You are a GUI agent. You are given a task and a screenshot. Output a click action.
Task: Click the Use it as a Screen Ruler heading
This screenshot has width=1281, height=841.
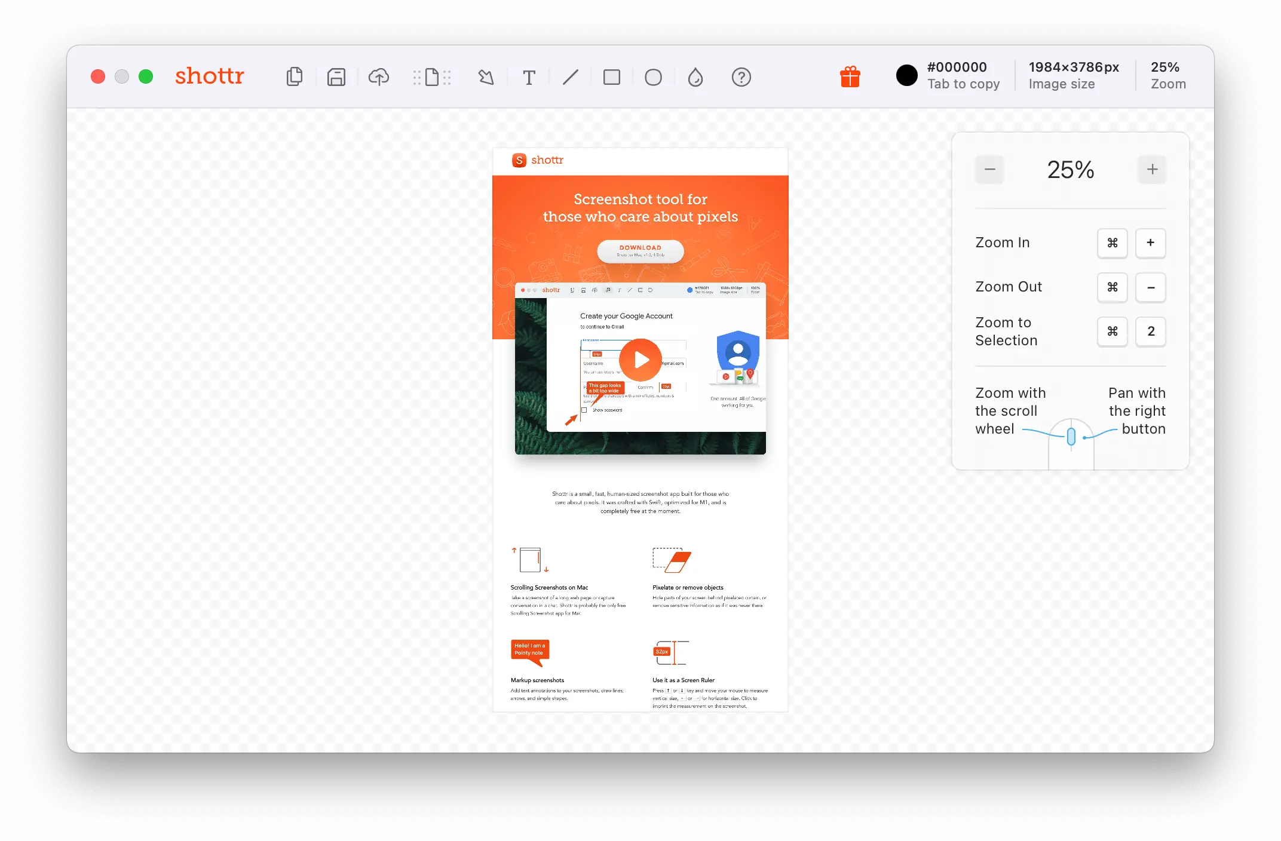coord(684,680)
